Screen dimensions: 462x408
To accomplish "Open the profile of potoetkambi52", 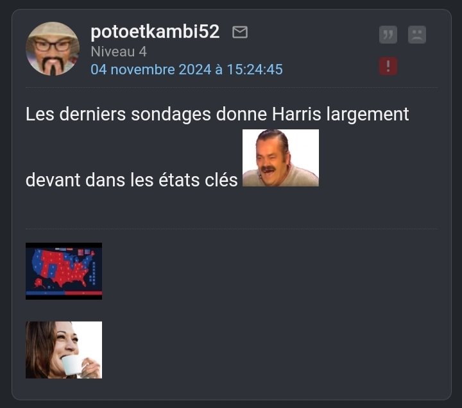I will click(155, 31).
